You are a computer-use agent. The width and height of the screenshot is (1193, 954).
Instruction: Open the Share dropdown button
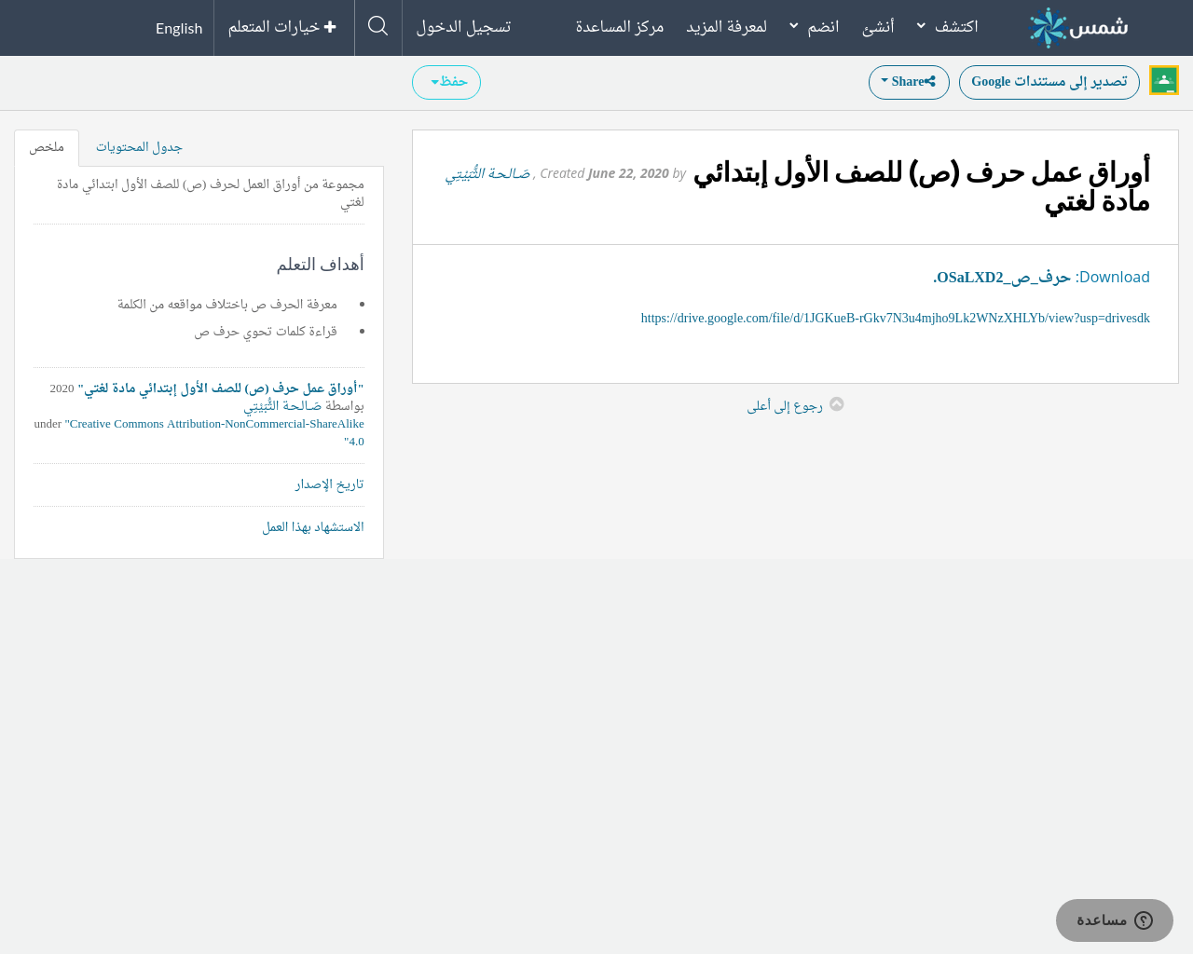[909, 82]
